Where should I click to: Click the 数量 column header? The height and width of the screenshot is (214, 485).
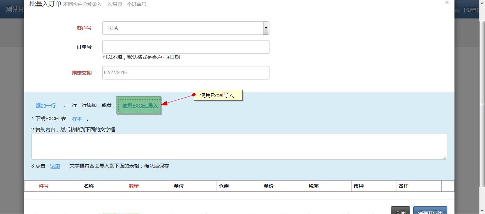(x=133, y=186)
